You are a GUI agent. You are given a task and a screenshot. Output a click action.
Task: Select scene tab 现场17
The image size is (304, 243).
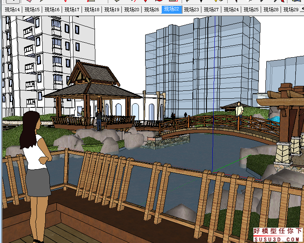(72, 10)
